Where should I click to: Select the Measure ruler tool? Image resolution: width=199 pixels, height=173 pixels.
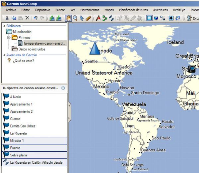[x=88, y=18]
